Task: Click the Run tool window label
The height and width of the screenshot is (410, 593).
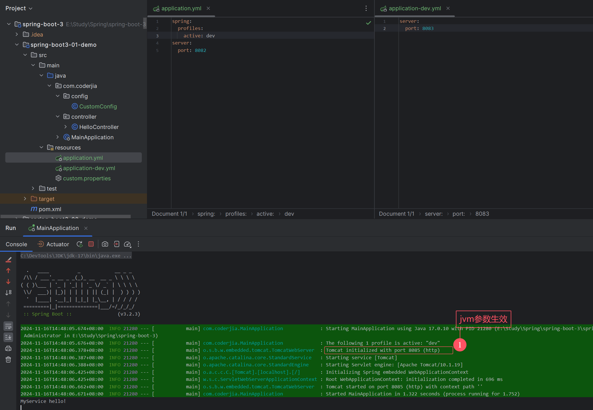Action: point(11,228)
